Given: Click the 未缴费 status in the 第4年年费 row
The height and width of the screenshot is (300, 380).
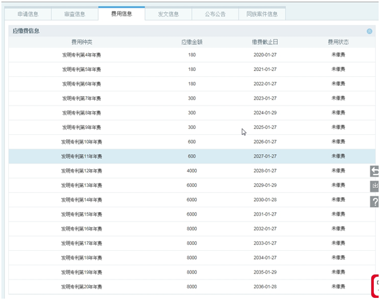Looking at the screenshot, I should point(338,55).
